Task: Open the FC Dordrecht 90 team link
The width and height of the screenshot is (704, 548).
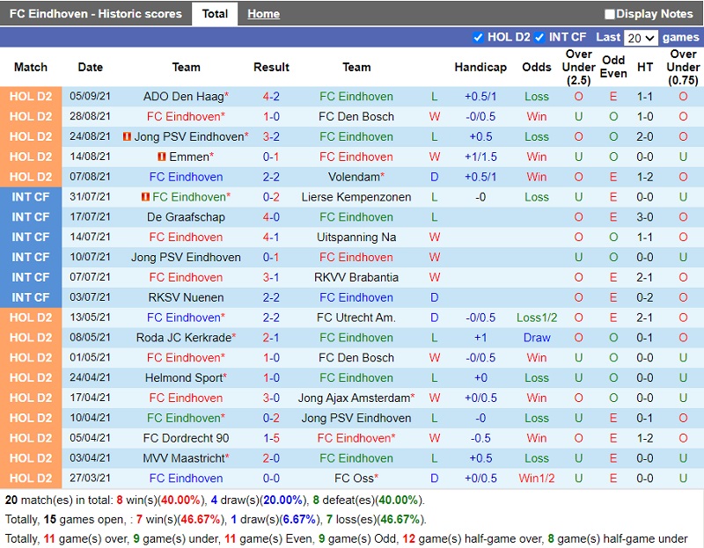Action: 186,438
